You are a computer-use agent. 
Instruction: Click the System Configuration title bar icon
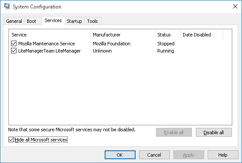click(7, 6)
